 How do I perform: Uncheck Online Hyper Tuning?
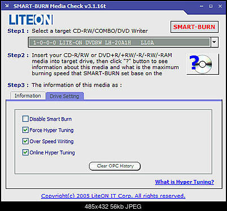[x=25, y=152]
